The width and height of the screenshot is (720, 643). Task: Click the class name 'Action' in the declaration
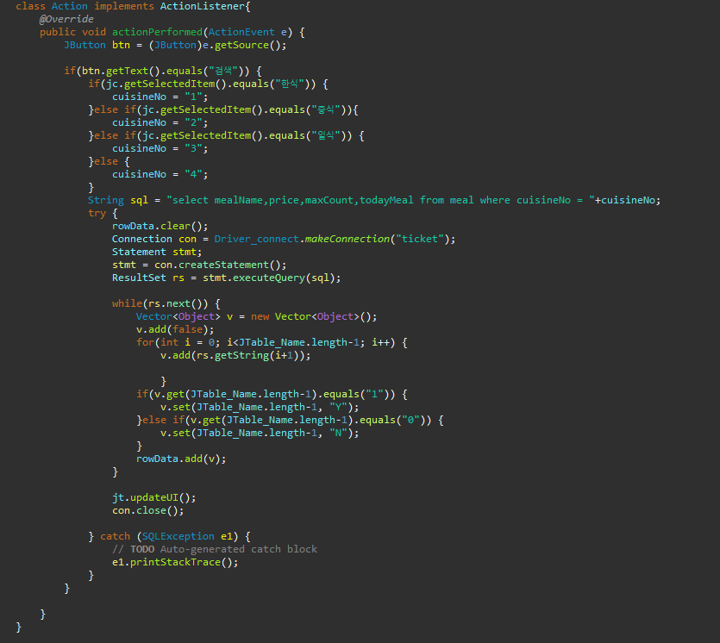pos(69,6)
